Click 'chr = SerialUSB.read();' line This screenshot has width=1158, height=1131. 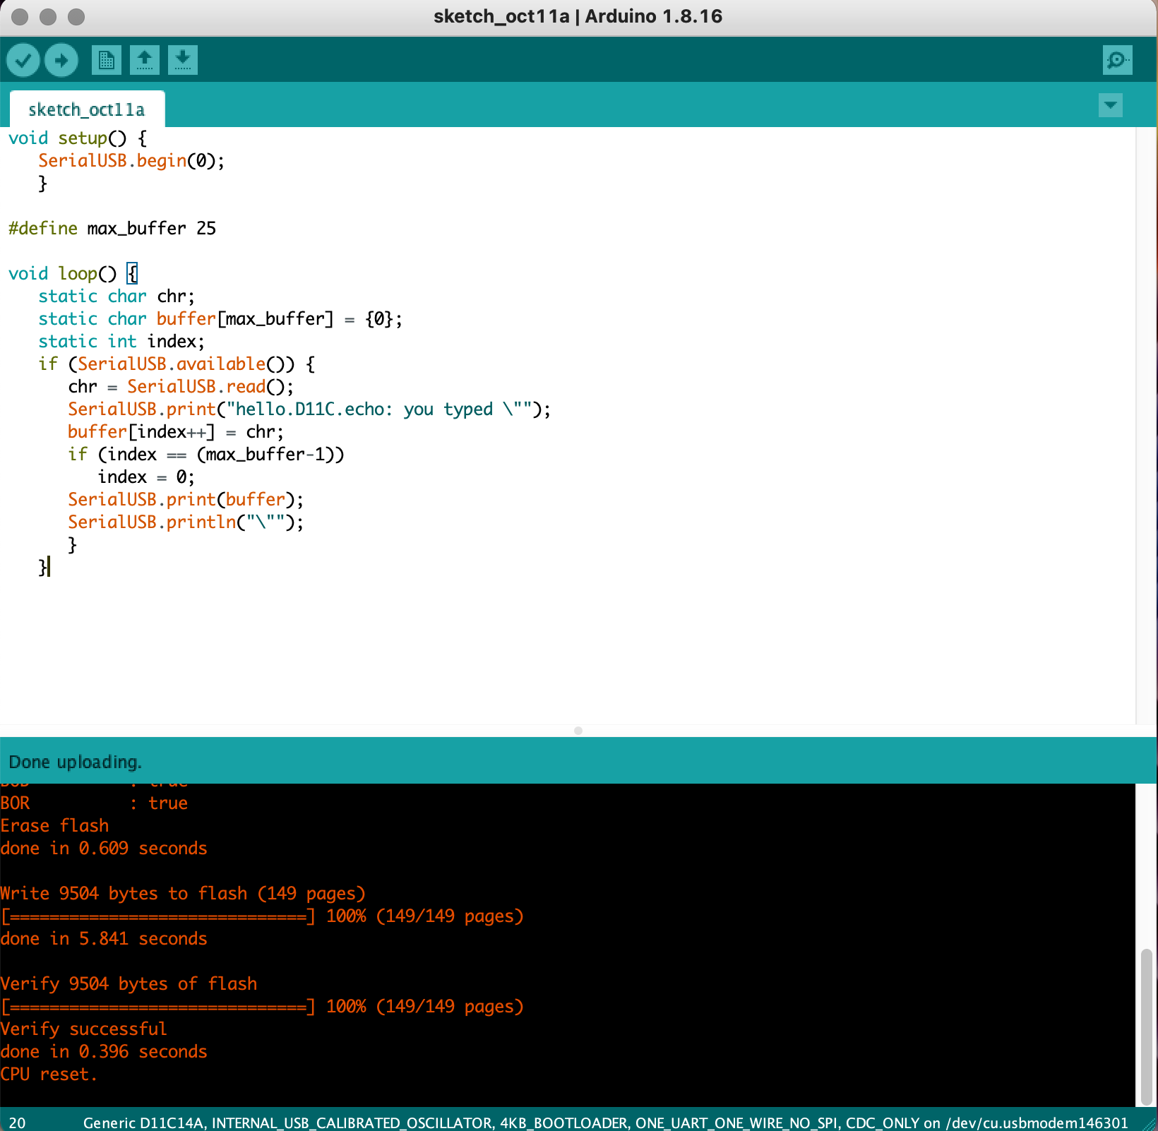181,387
